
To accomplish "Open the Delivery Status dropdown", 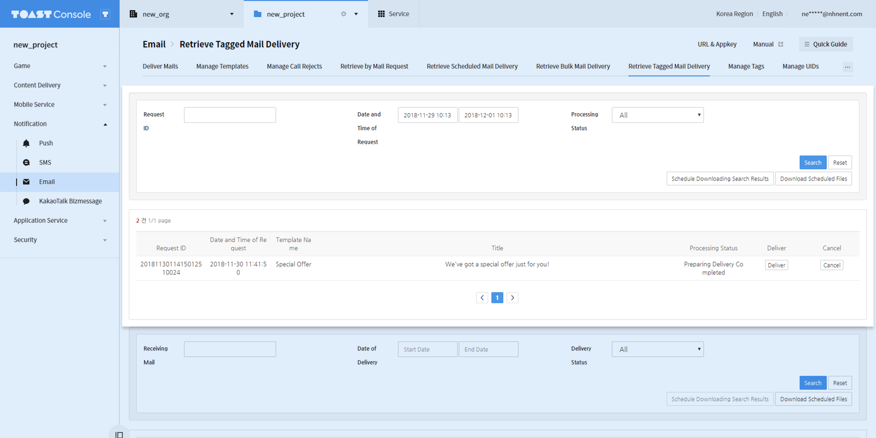I will click(x=657, y=349).
